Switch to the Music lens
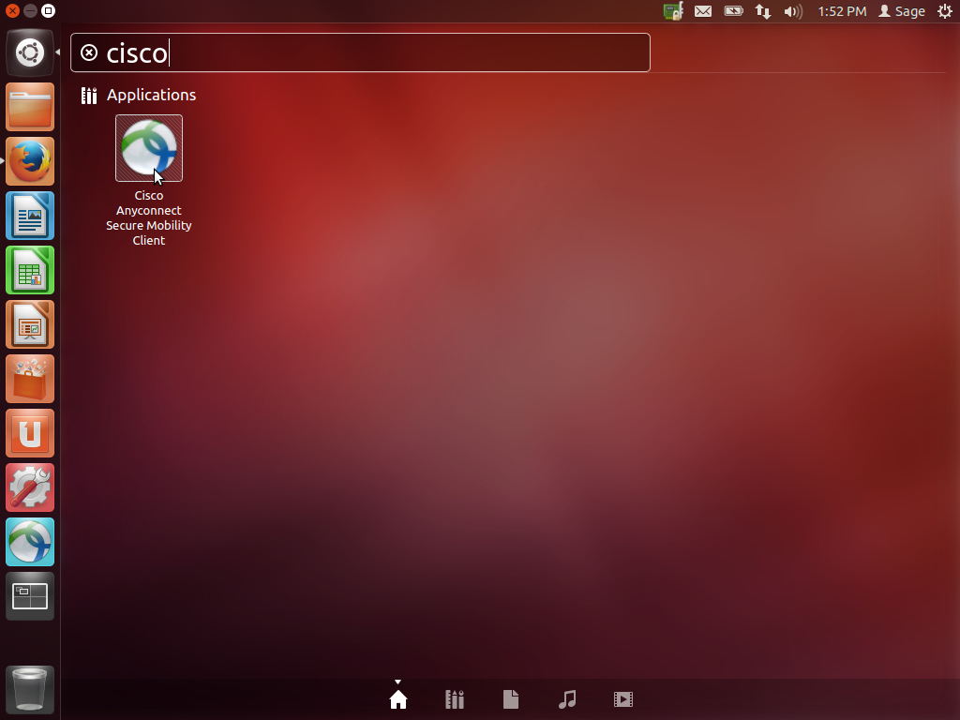This screenshot has height=720, width=960. click(567, 699)
